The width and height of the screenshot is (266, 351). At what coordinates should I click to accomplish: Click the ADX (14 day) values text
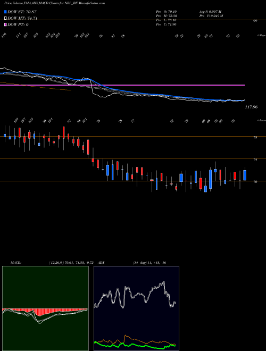point(149,263)
